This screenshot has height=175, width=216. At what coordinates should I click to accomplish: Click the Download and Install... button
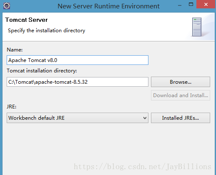point(181,95)
